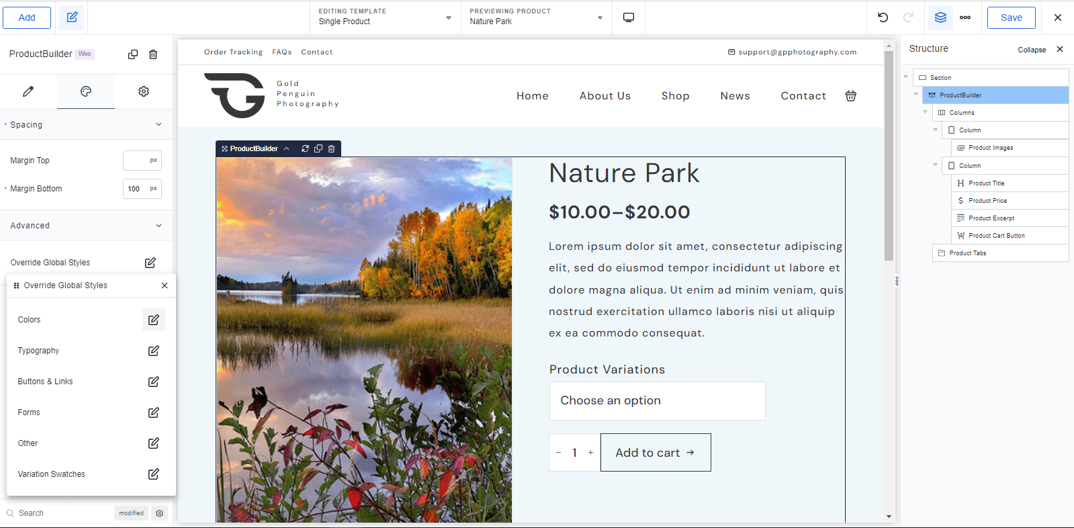The image size is (1074, 528).
Task: Switch to the advanced gear settings tab
Action: 144,91
